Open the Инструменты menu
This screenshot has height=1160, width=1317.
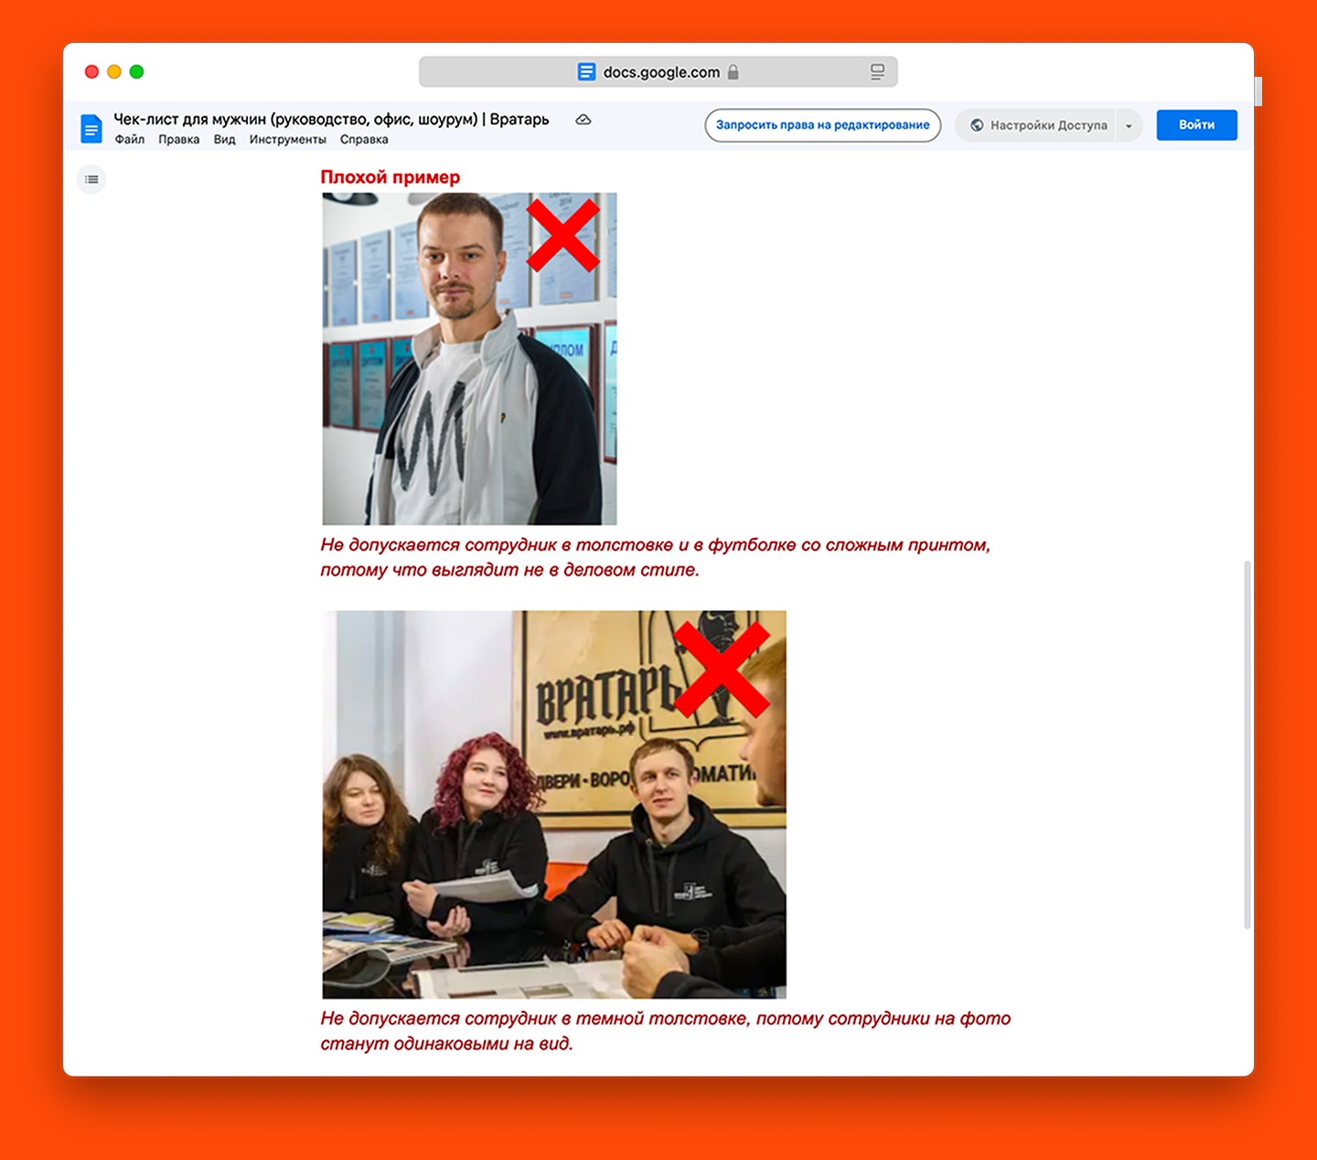click(x=287, y=140)
